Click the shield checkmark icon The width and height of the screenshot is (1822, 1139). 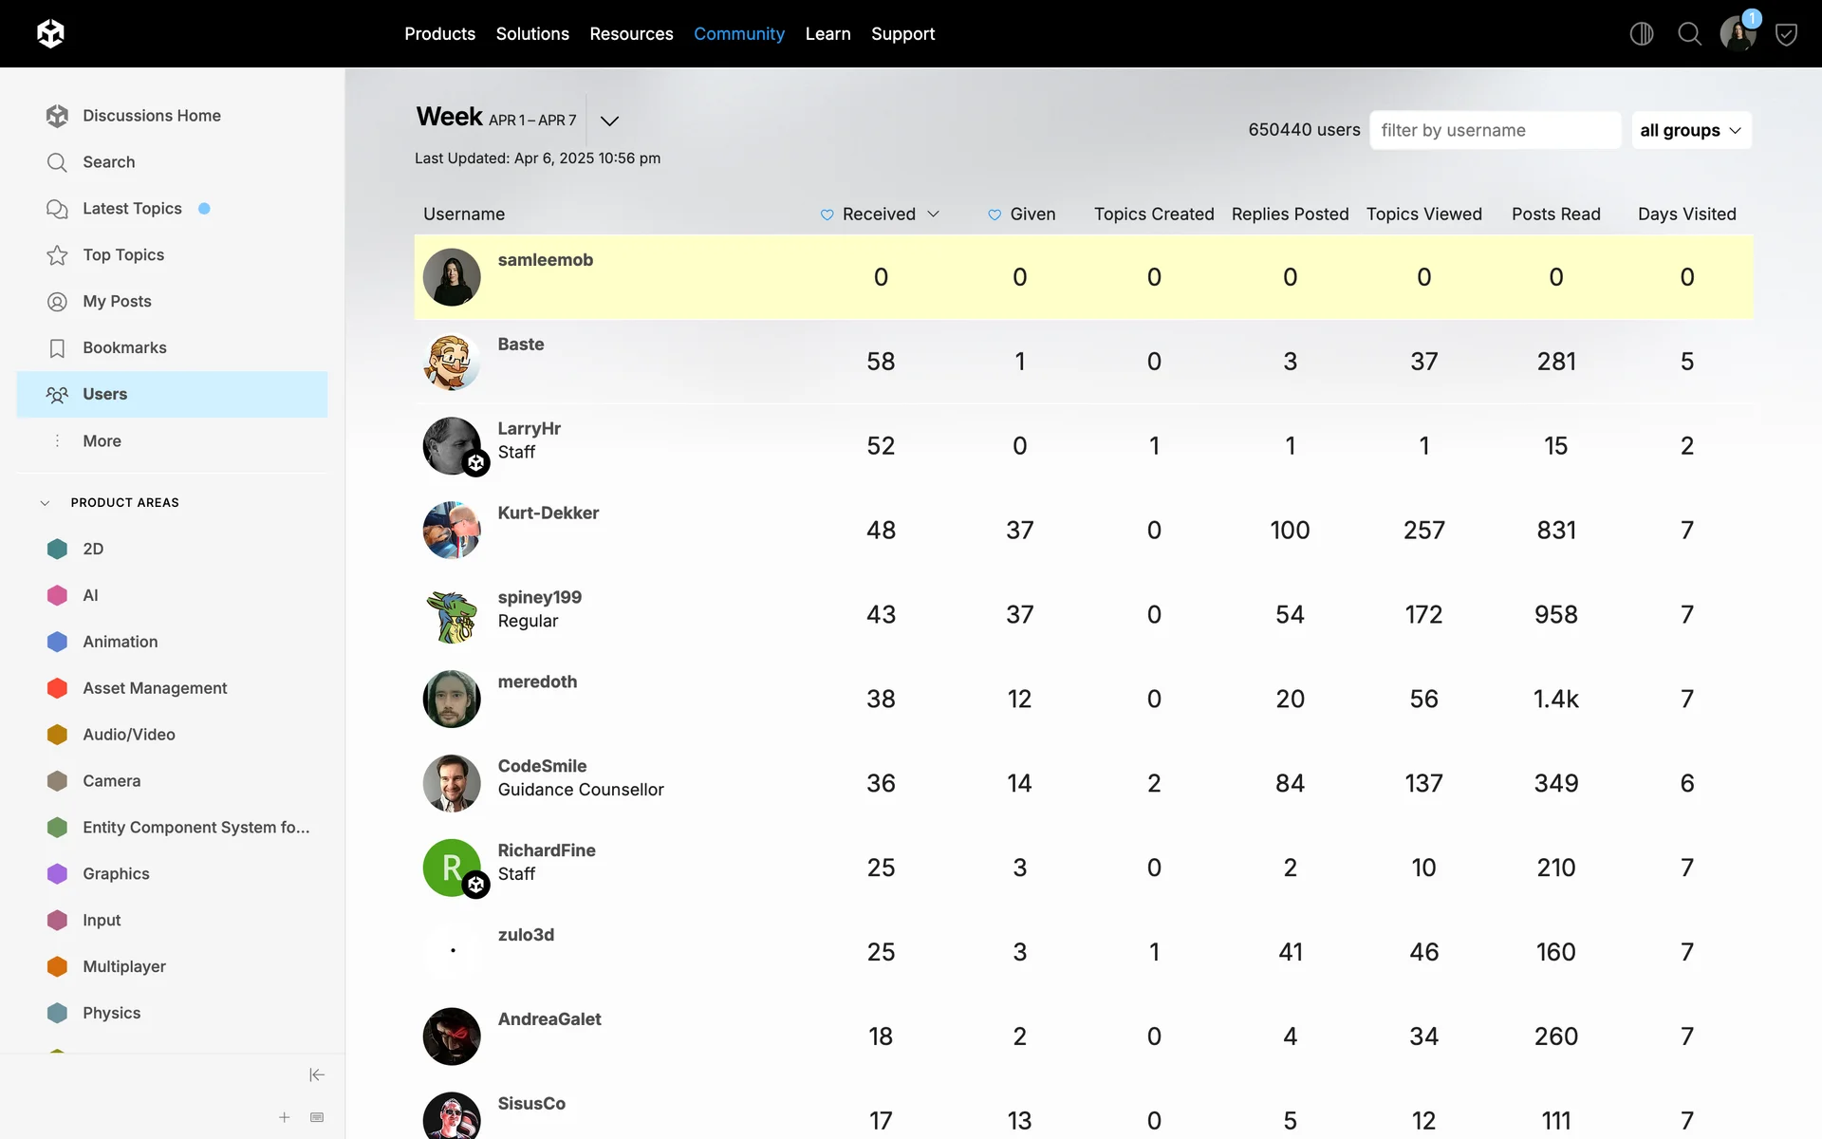pos(1786,35)
